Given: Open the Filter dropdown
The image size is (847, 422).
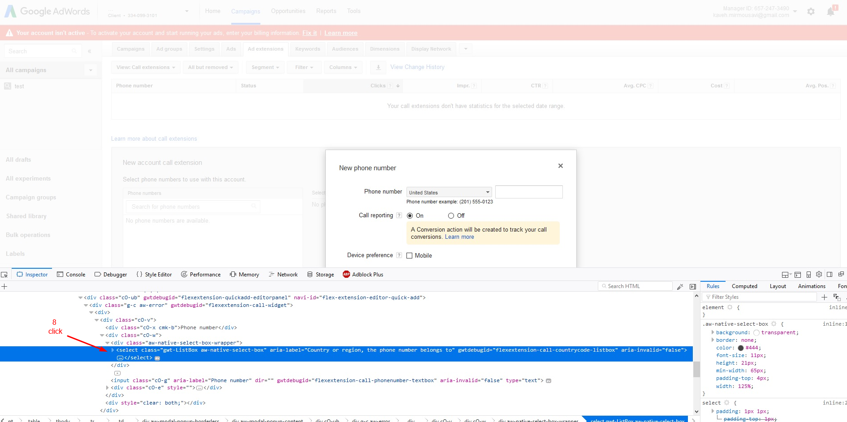Looking at the screenshot, I should coord(304,67).
